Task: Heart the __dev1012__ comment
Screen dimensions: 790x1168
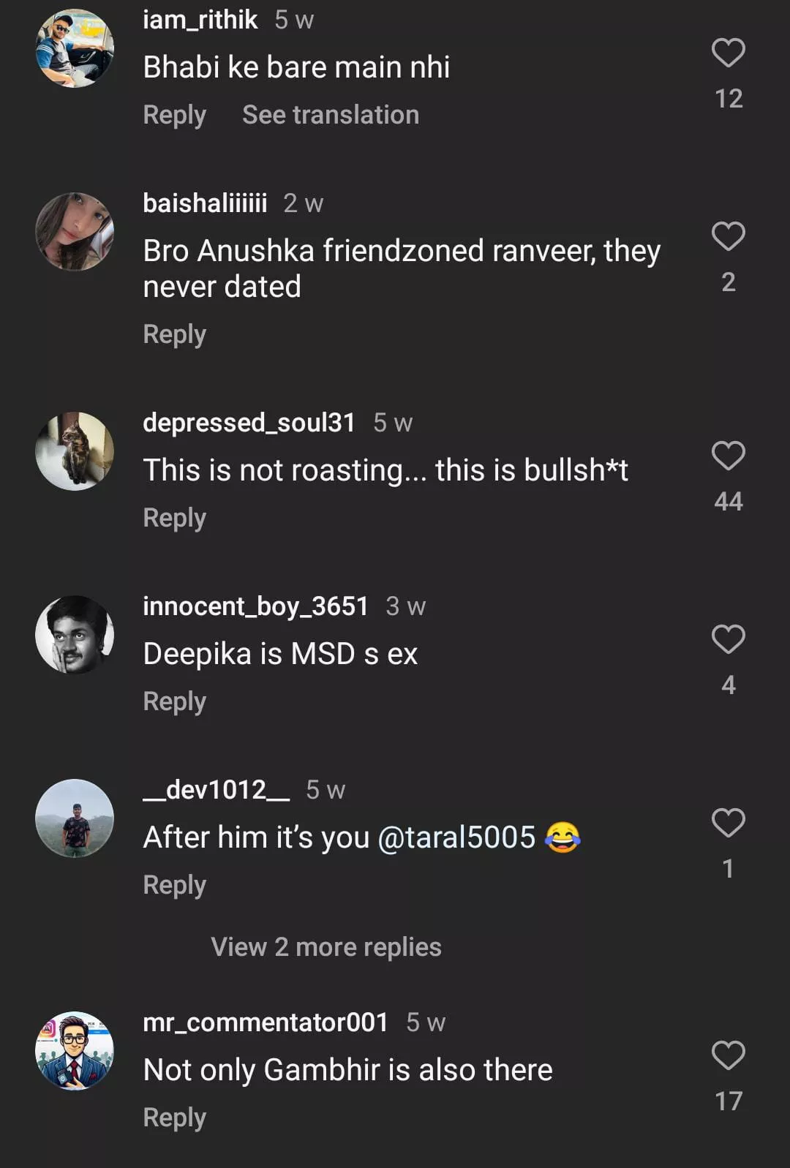Action: pos(728,824)
